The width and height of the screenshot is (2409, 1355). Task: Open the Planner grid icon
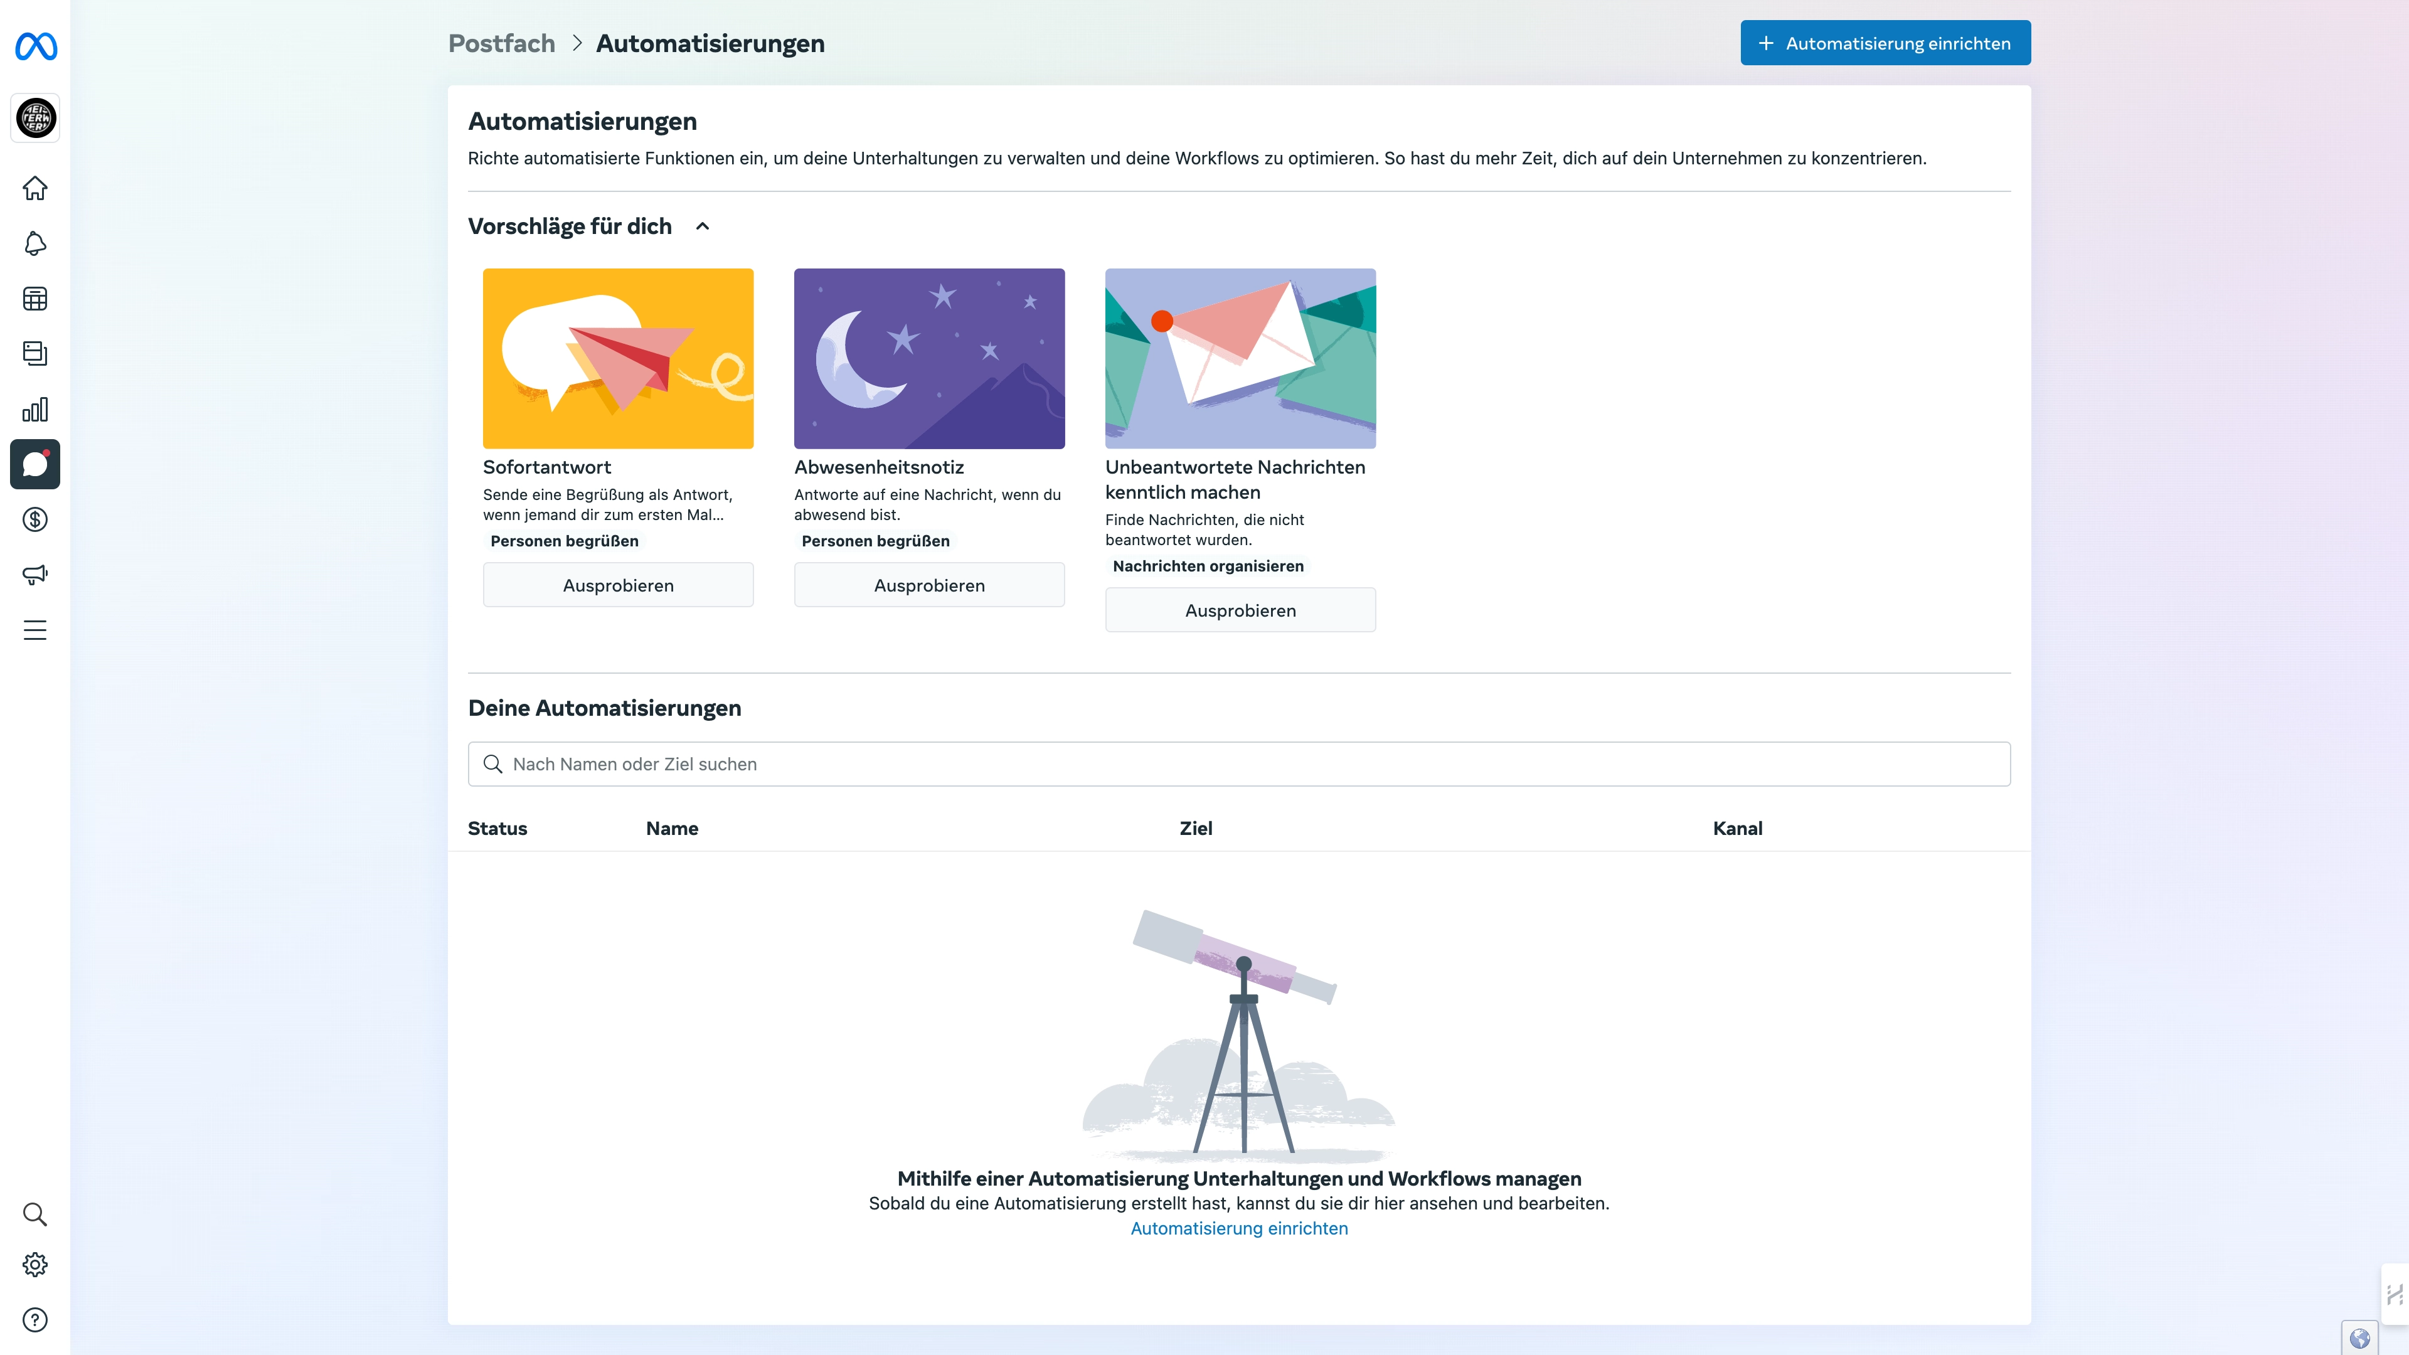coord(36,299)
